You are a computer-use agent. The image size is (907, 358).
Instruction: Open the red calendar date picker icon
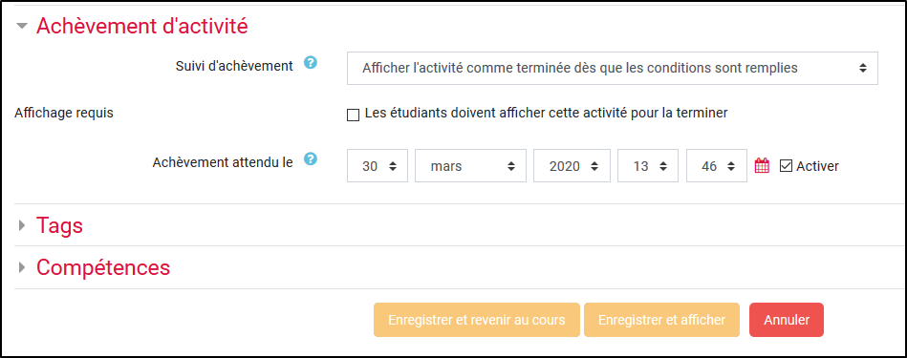coord(763,166)
